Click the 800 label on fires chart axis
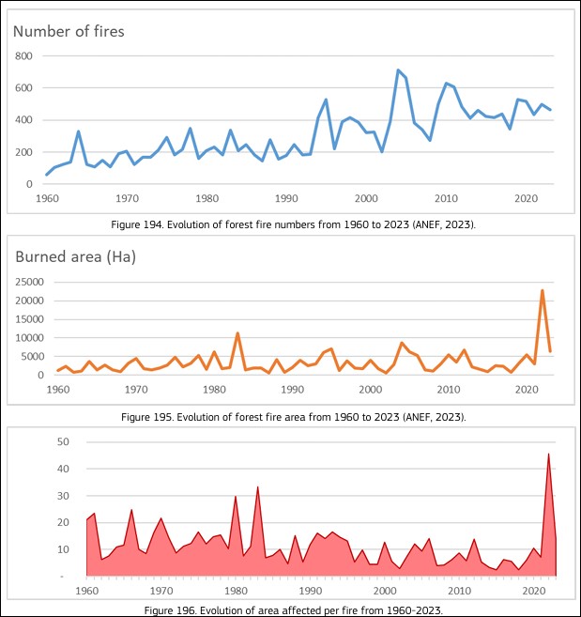The height and width of the screenshot is (617, 581). point(25,56)
